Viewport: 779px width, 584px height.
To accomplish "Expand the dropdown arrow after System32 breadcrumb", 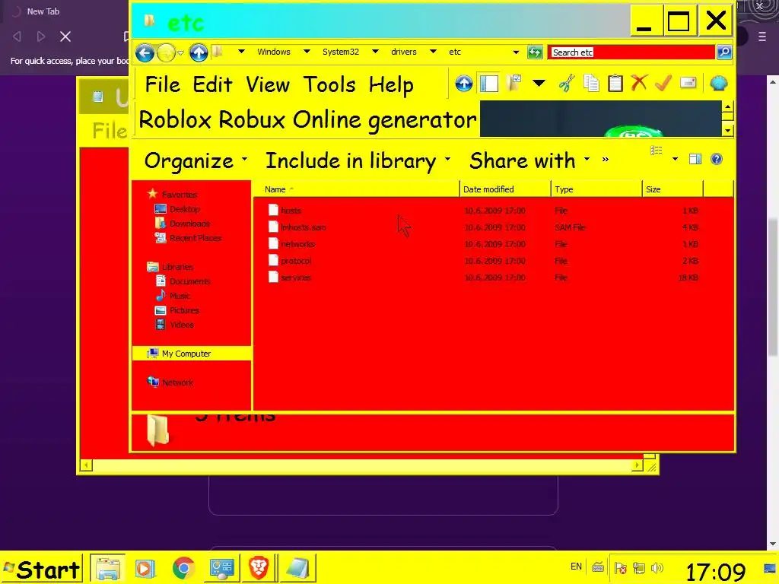I will coord(376,52).
